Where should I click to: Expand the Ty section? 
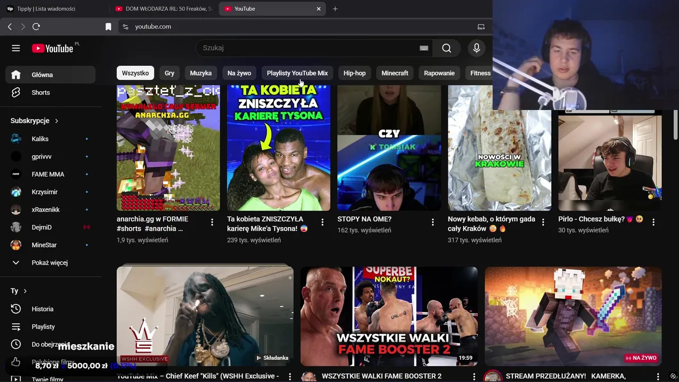19,291
